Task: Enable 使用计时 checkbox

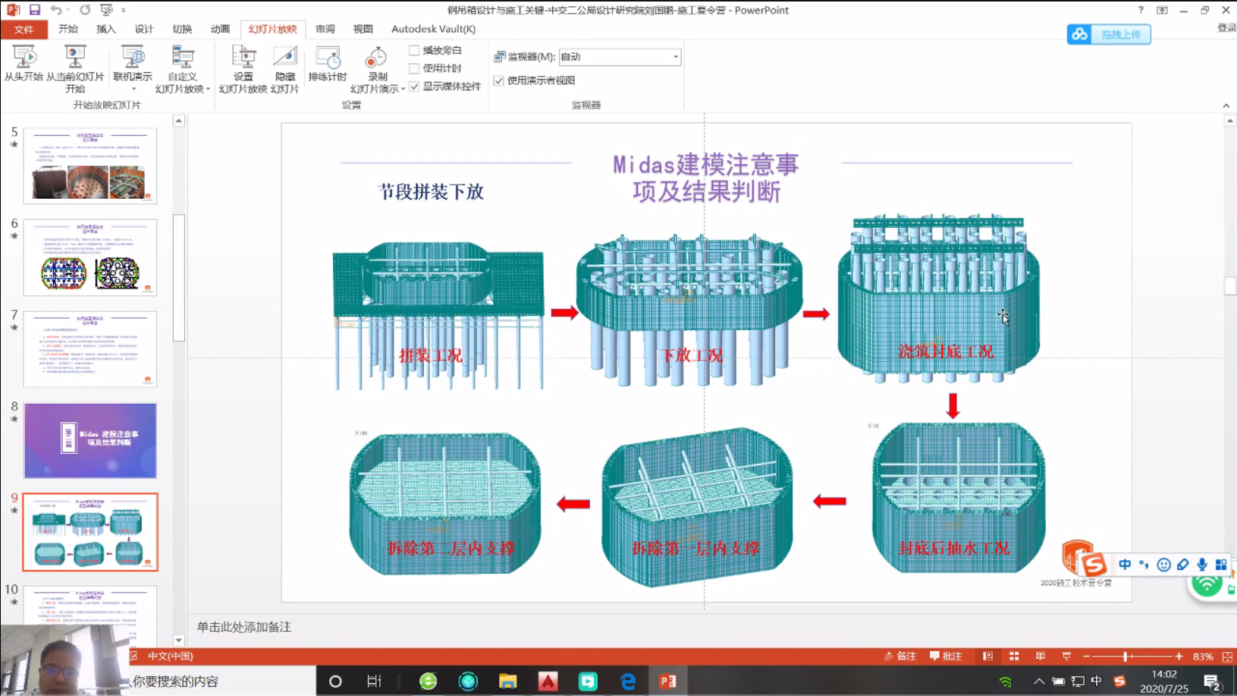Action: click(414, 68)
